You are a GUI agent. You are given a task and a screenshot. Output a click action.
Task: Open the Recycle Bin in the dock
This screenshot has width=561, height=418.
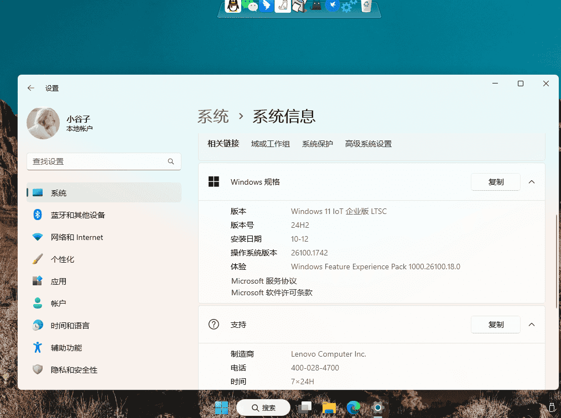click(366, 6)
